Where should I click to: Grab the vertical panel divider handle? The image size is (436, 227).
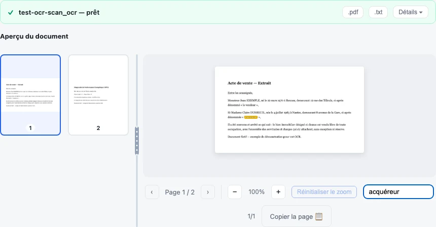(x=137, y=141)
